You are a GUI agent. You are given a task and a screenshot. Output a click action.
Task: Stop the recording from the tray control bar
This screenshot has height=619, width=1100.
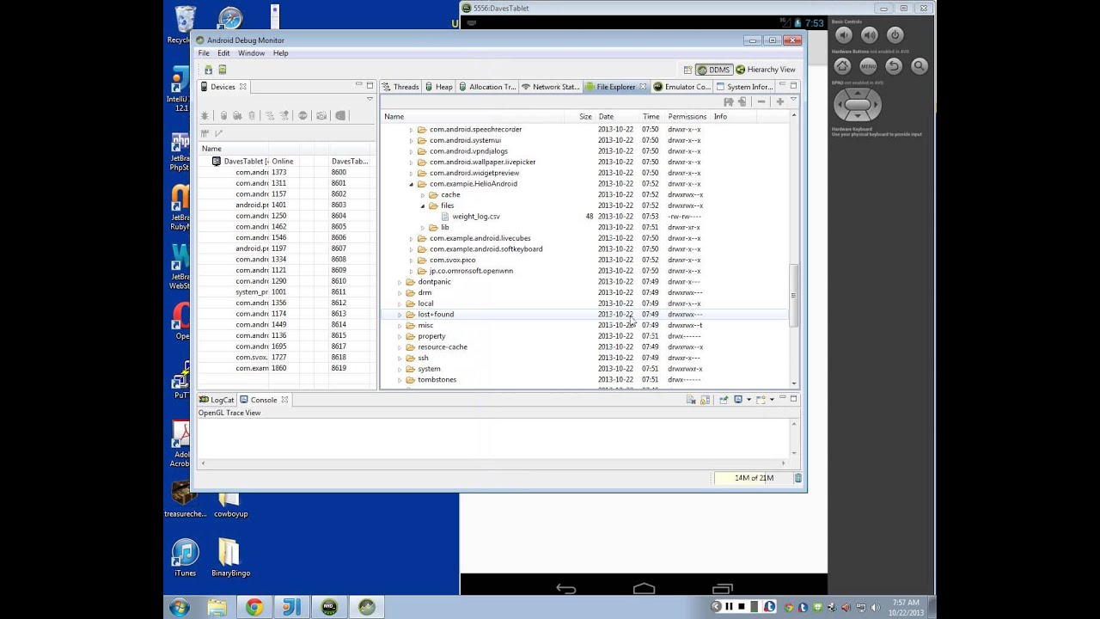(x=741, y=607)
